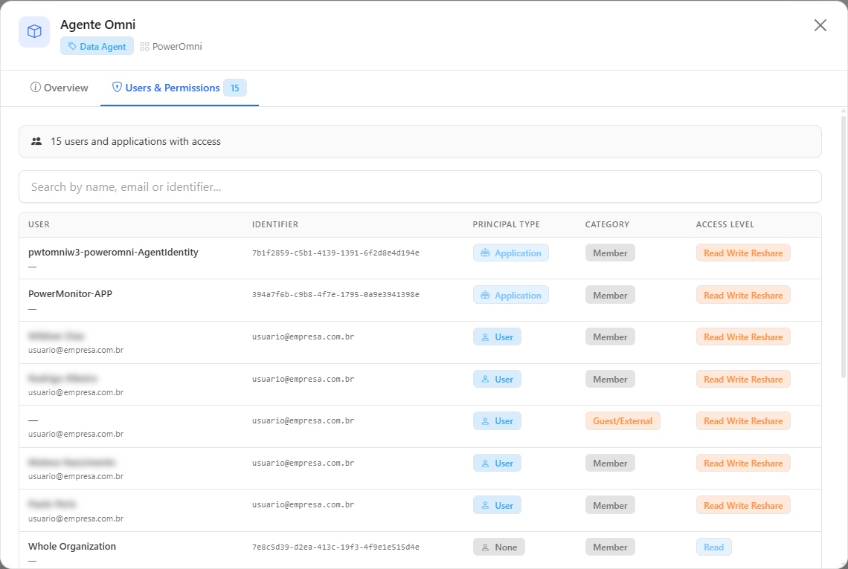Image resolution: width=848 pixels, height=569 pixels.
Task: Click the Agente Omni cube icon
Action: [x=34, y=31]
